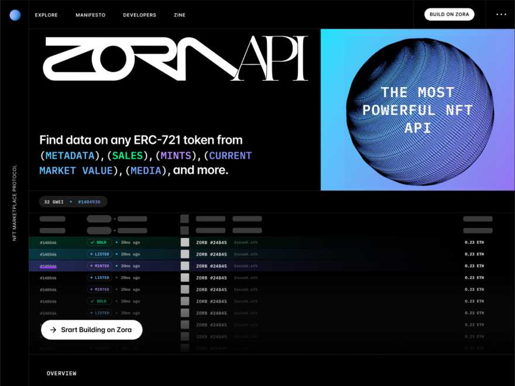Click 0.23 ETH in the purple MINTED row
The width and height of the screenshot is (515, 386).
pos(474,266)
